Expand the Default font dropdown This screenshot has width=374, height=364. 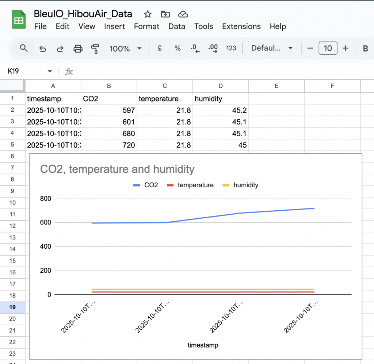tap(272, 48)
